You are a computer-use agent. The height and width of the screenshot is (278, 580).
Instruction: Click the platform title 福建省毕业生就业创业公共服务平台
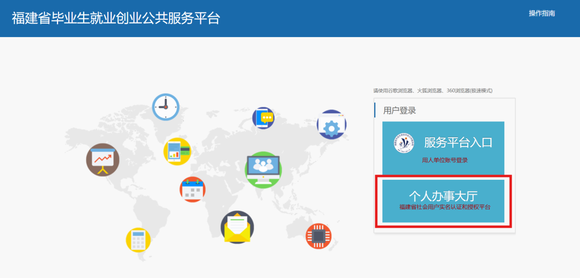(x=116, y=18)
